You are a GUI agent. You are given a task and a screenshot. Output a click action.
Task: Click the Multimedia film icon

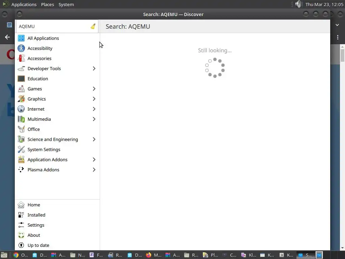pos(21,119)
